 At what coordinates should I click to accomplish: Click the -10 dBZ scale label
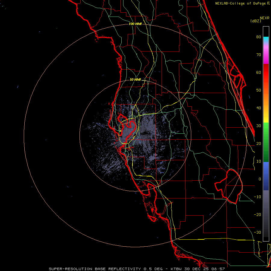click(257, 197)
